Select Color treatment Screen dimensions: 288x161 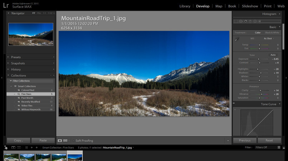258,33
